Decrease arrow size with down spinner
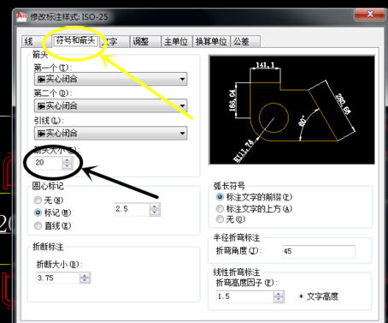The width and height of the screenshot is (388, 323). [68, 166]
